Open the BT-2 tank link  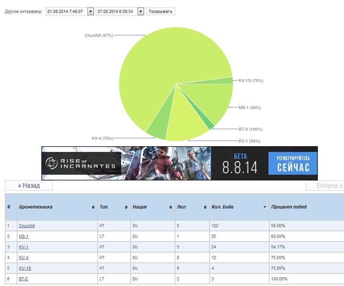[23, 279]
